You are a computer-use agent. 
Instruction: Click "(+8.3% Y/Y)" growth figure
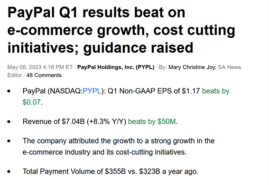[106, 122]
